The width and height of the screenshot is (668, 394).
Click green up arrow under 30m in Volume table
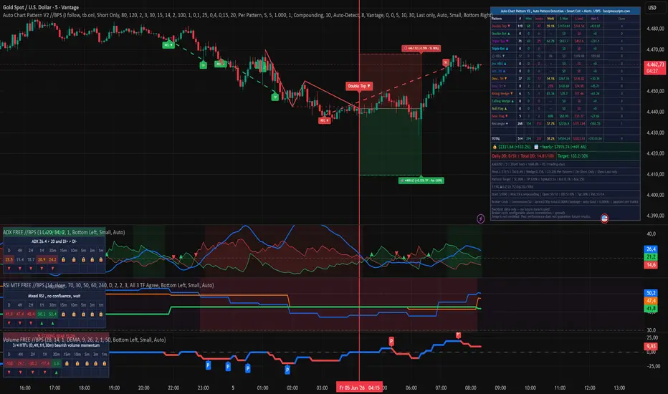coord(56,373)
